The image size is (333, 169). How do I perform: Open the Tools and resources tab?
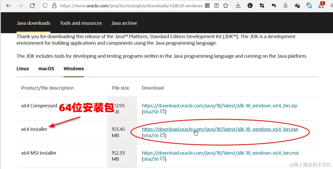click(x=81, y=23)
